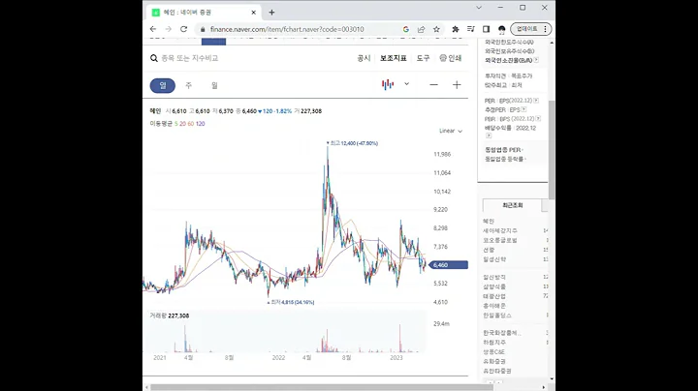Click the 이동평균 moving average label

161,124
